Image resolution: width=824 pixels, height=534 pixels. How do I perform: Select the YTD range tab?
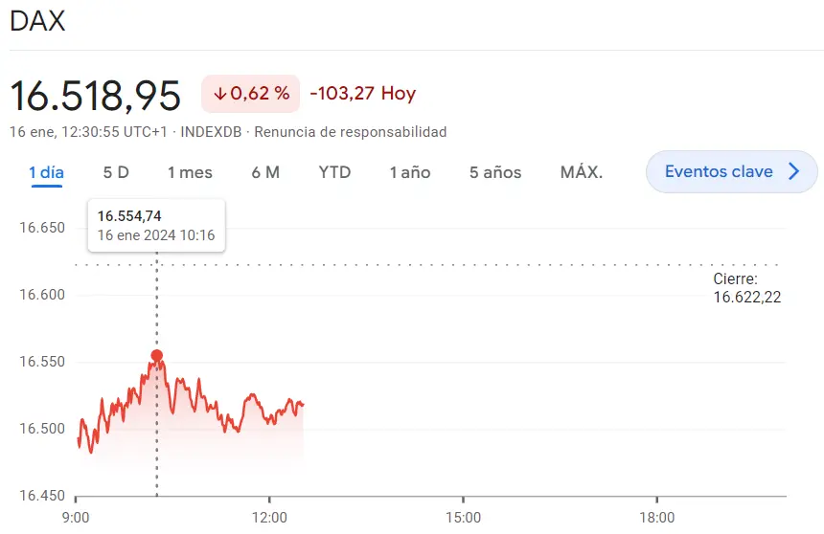coord(334,172)
